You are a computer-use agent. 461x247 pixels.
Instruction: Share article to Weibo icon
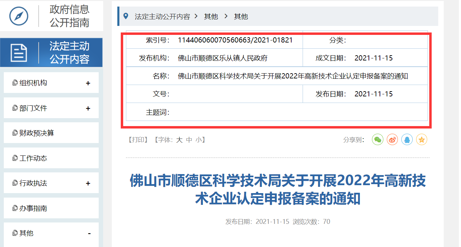[392, 140]
